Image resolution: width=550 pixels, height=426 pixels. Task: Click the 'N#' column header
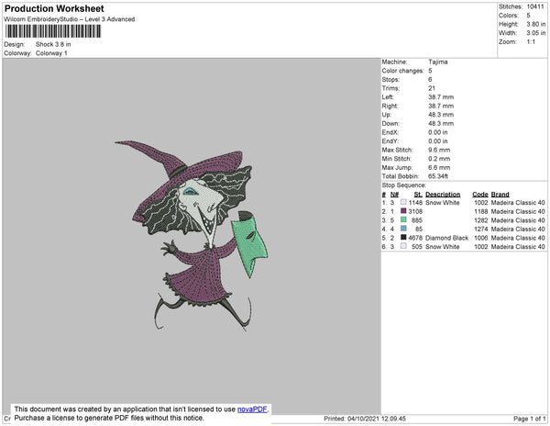(394, 195)
